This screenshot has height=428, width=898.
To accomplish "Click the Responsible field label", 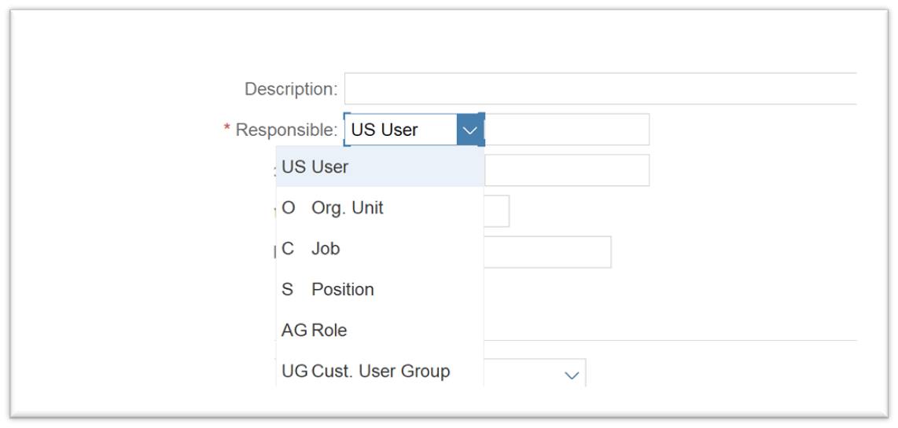I will pyautogui.click(x=286, y=130).
